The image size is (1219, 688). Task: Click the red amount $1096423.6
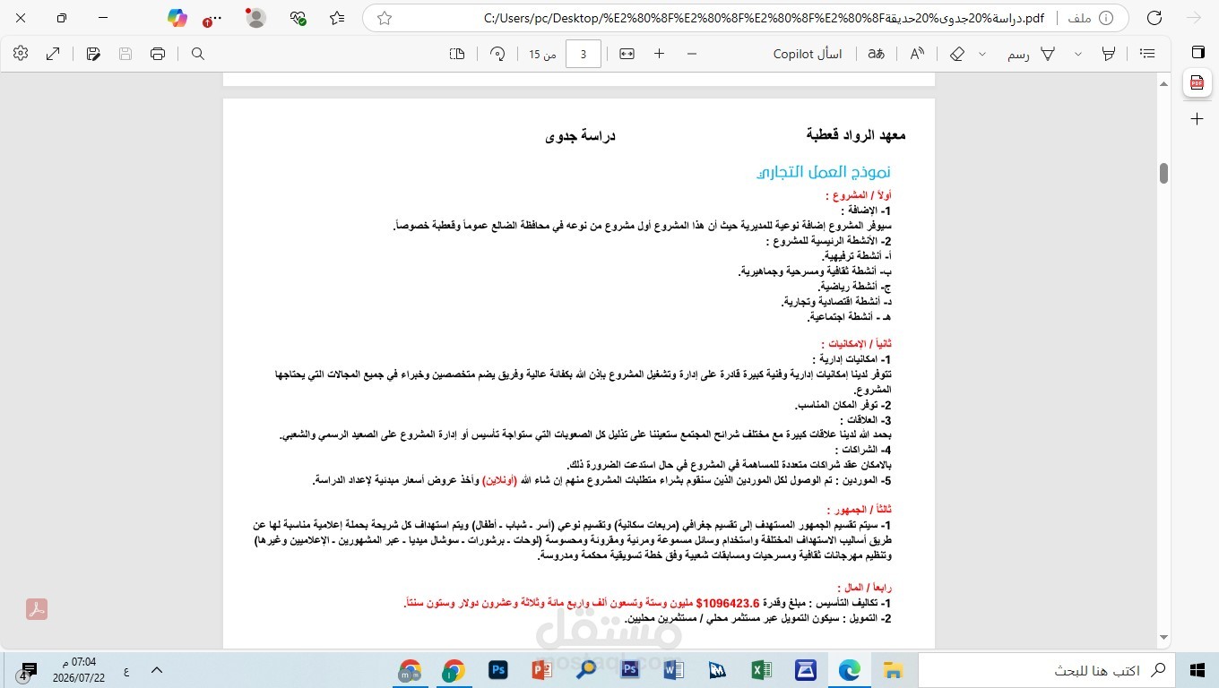(x=728, y=604)
